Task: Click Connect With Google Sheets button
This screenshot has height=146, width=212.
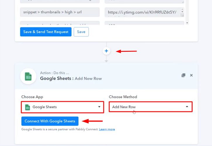Action: click(50, 121)
